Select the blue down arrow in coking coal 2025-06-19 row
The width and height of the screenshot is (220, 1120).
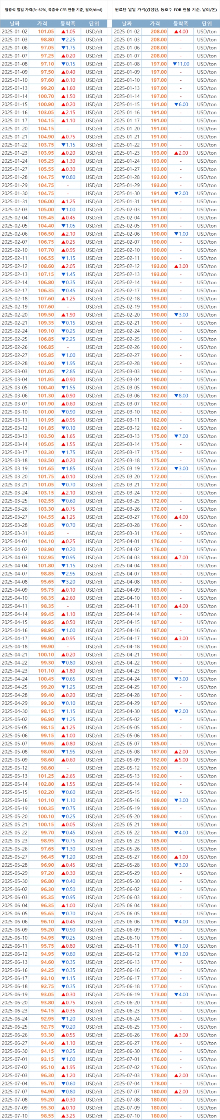[176, 994]
